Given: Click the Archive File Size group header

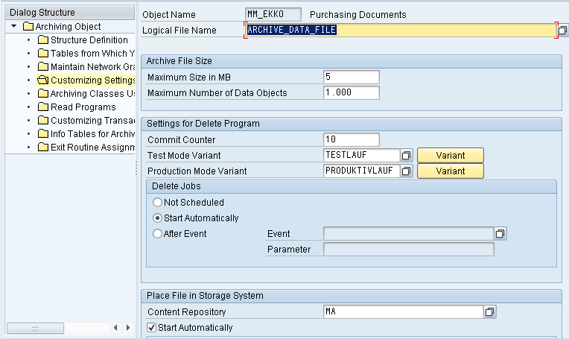Looking at the screenshot, I should 352,61.
